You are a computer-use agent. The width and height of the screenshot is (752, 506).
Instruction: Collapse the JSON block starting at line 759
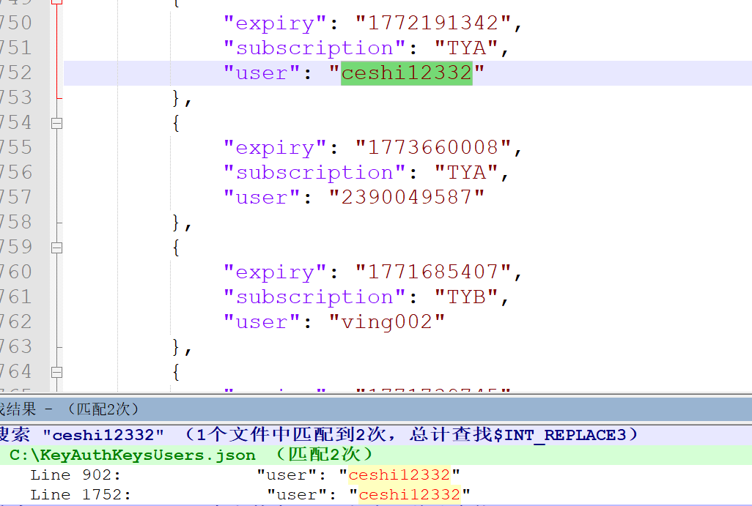click(56, 248)
